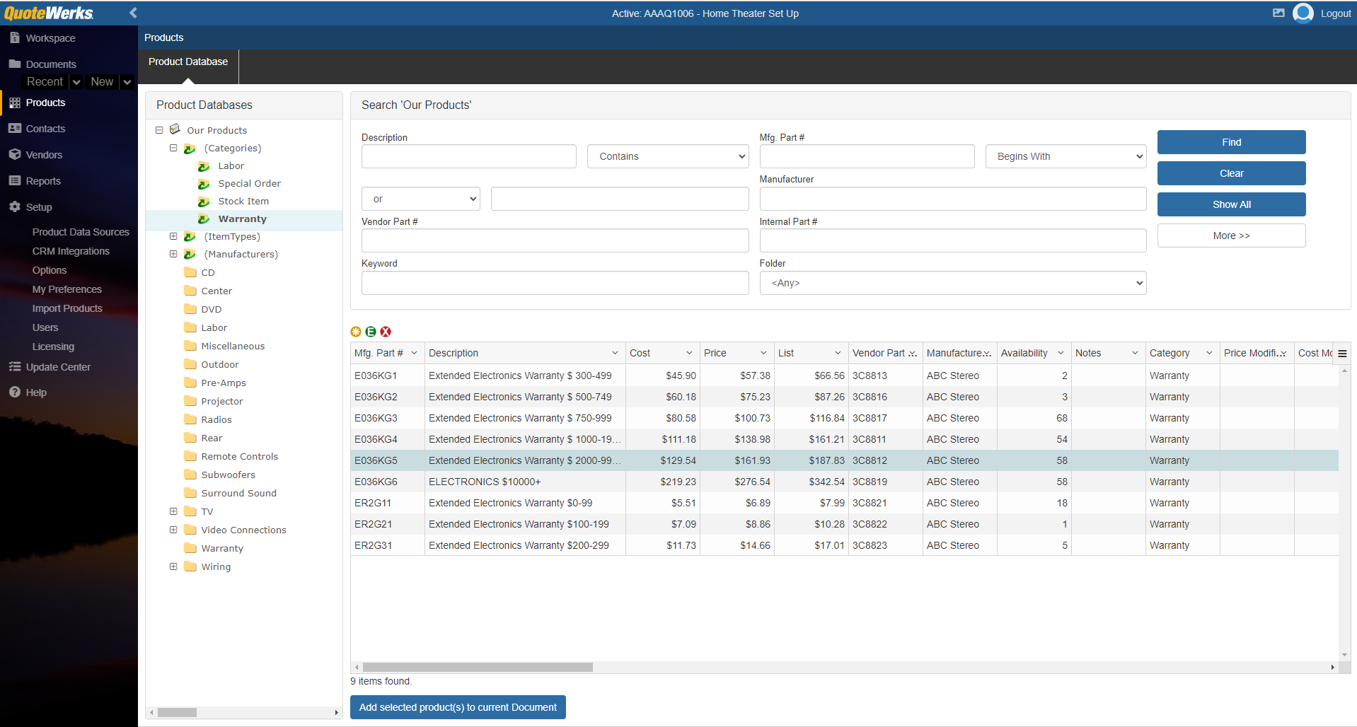The width and height of the screenshot is (1357, 727).
Task: Click the Our Products database icon
Action: click(175, 129)
